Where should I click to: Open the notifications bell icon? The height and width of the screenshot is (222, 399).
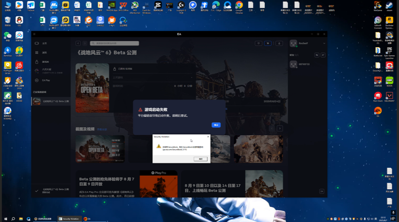click(x=279, y=43)
